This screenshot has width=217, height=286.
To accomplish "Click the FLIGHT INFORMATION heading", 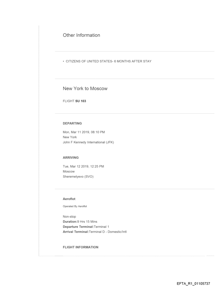I will pyautogui.click(x=80, y=247).
